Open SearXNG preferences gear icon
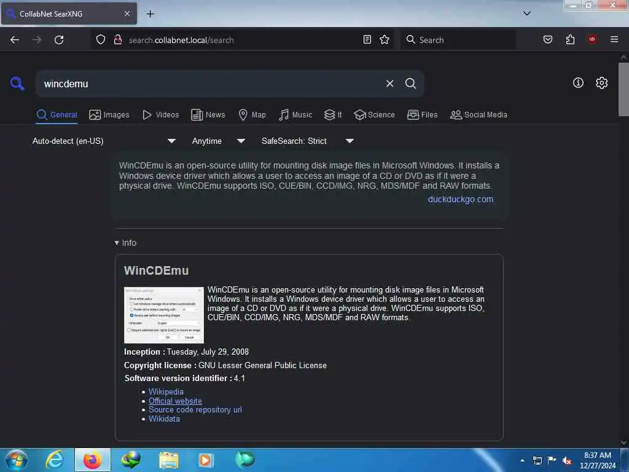The width and height of the screenshot is (629, 472). pos(601,83)
